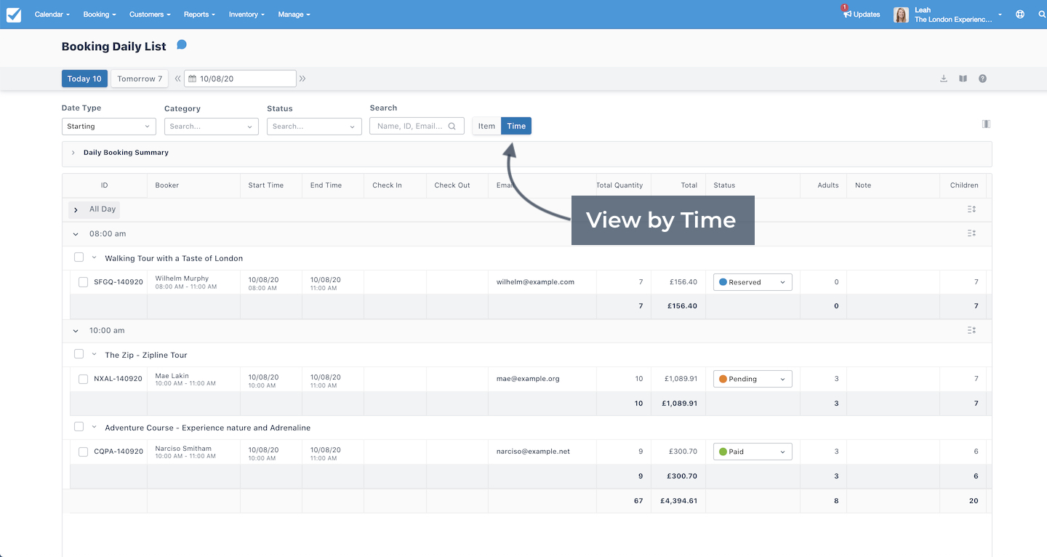Tick checkbox for booking NXAL-140920
The height and width of the screenshot is (557, 1047).
coord(83,379)
